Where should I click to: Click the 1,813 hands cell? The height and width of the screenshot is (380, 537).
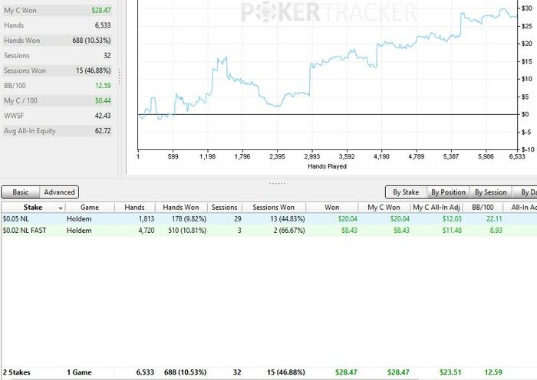point(147,219)
